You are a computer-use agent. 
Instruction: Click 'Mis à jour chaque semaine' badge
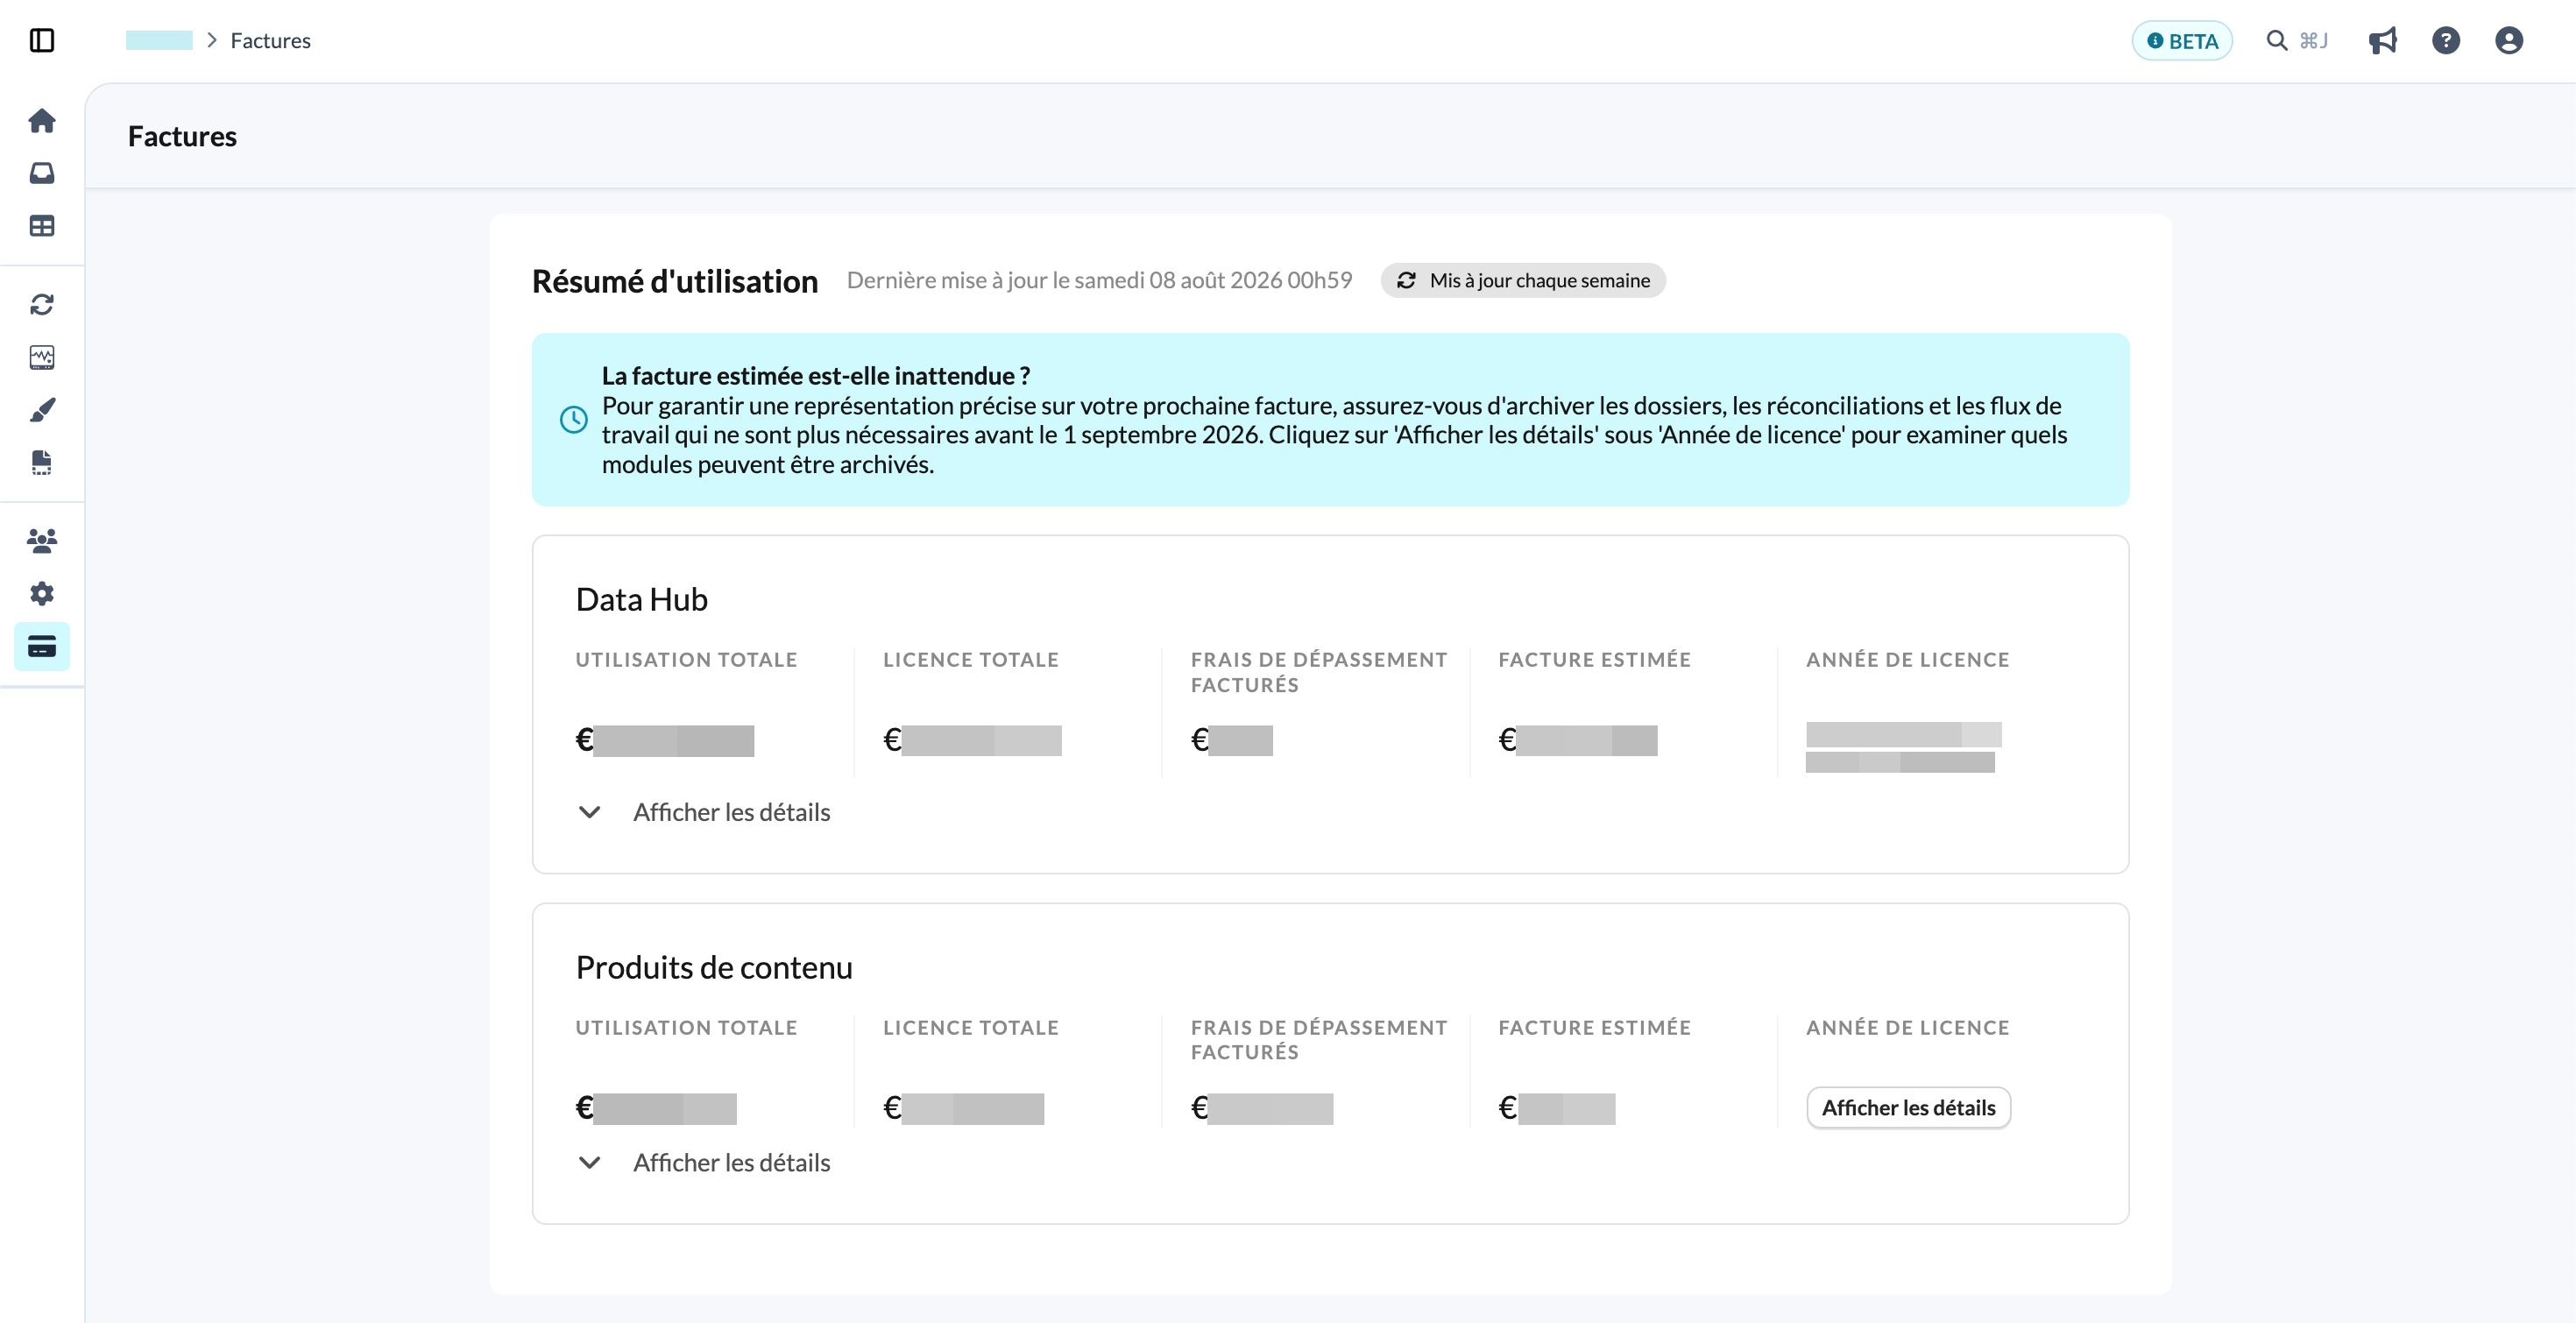coord(1523,281)
